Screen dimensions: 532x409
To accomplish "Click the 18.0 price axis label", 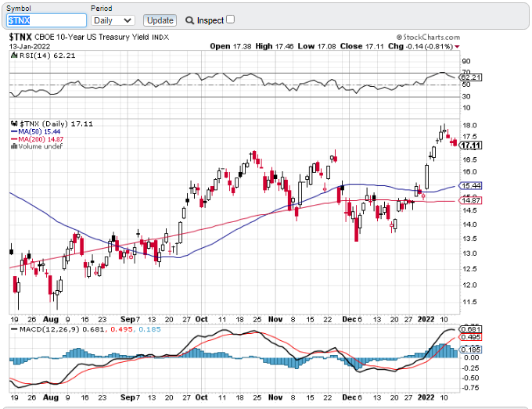I will pos(469,125).
